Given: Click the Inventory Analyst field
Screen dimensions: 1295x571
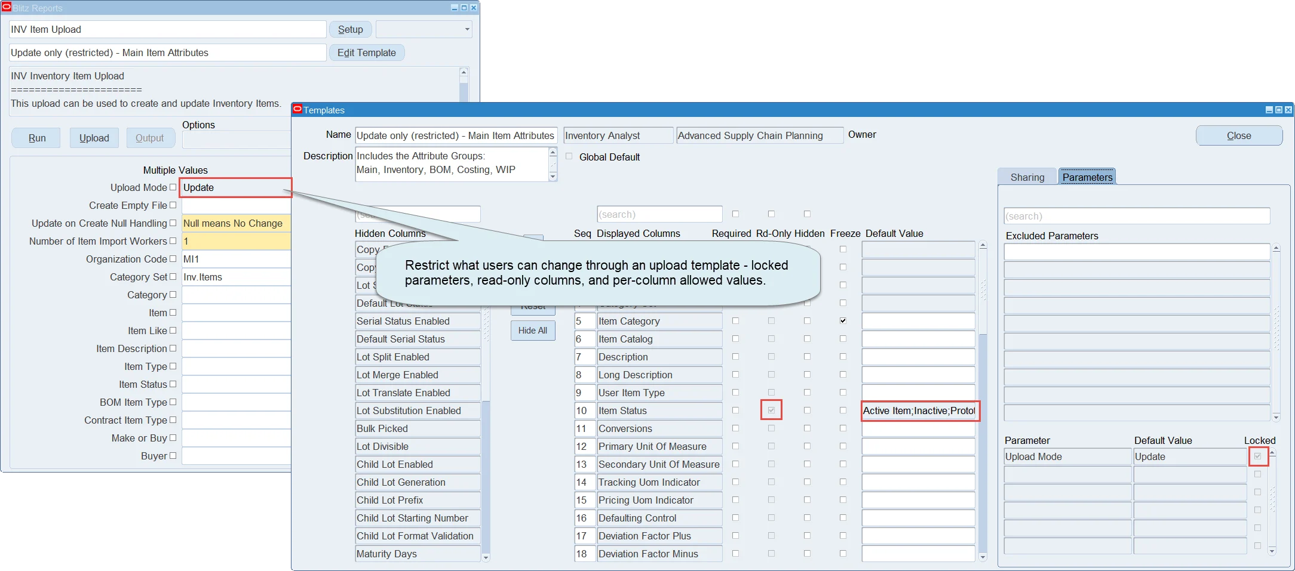Looking at the screenshot, I should (618, 135).
